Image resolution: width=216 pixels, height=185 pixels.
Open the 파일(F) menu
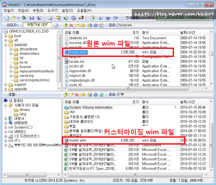pos(9,11)
